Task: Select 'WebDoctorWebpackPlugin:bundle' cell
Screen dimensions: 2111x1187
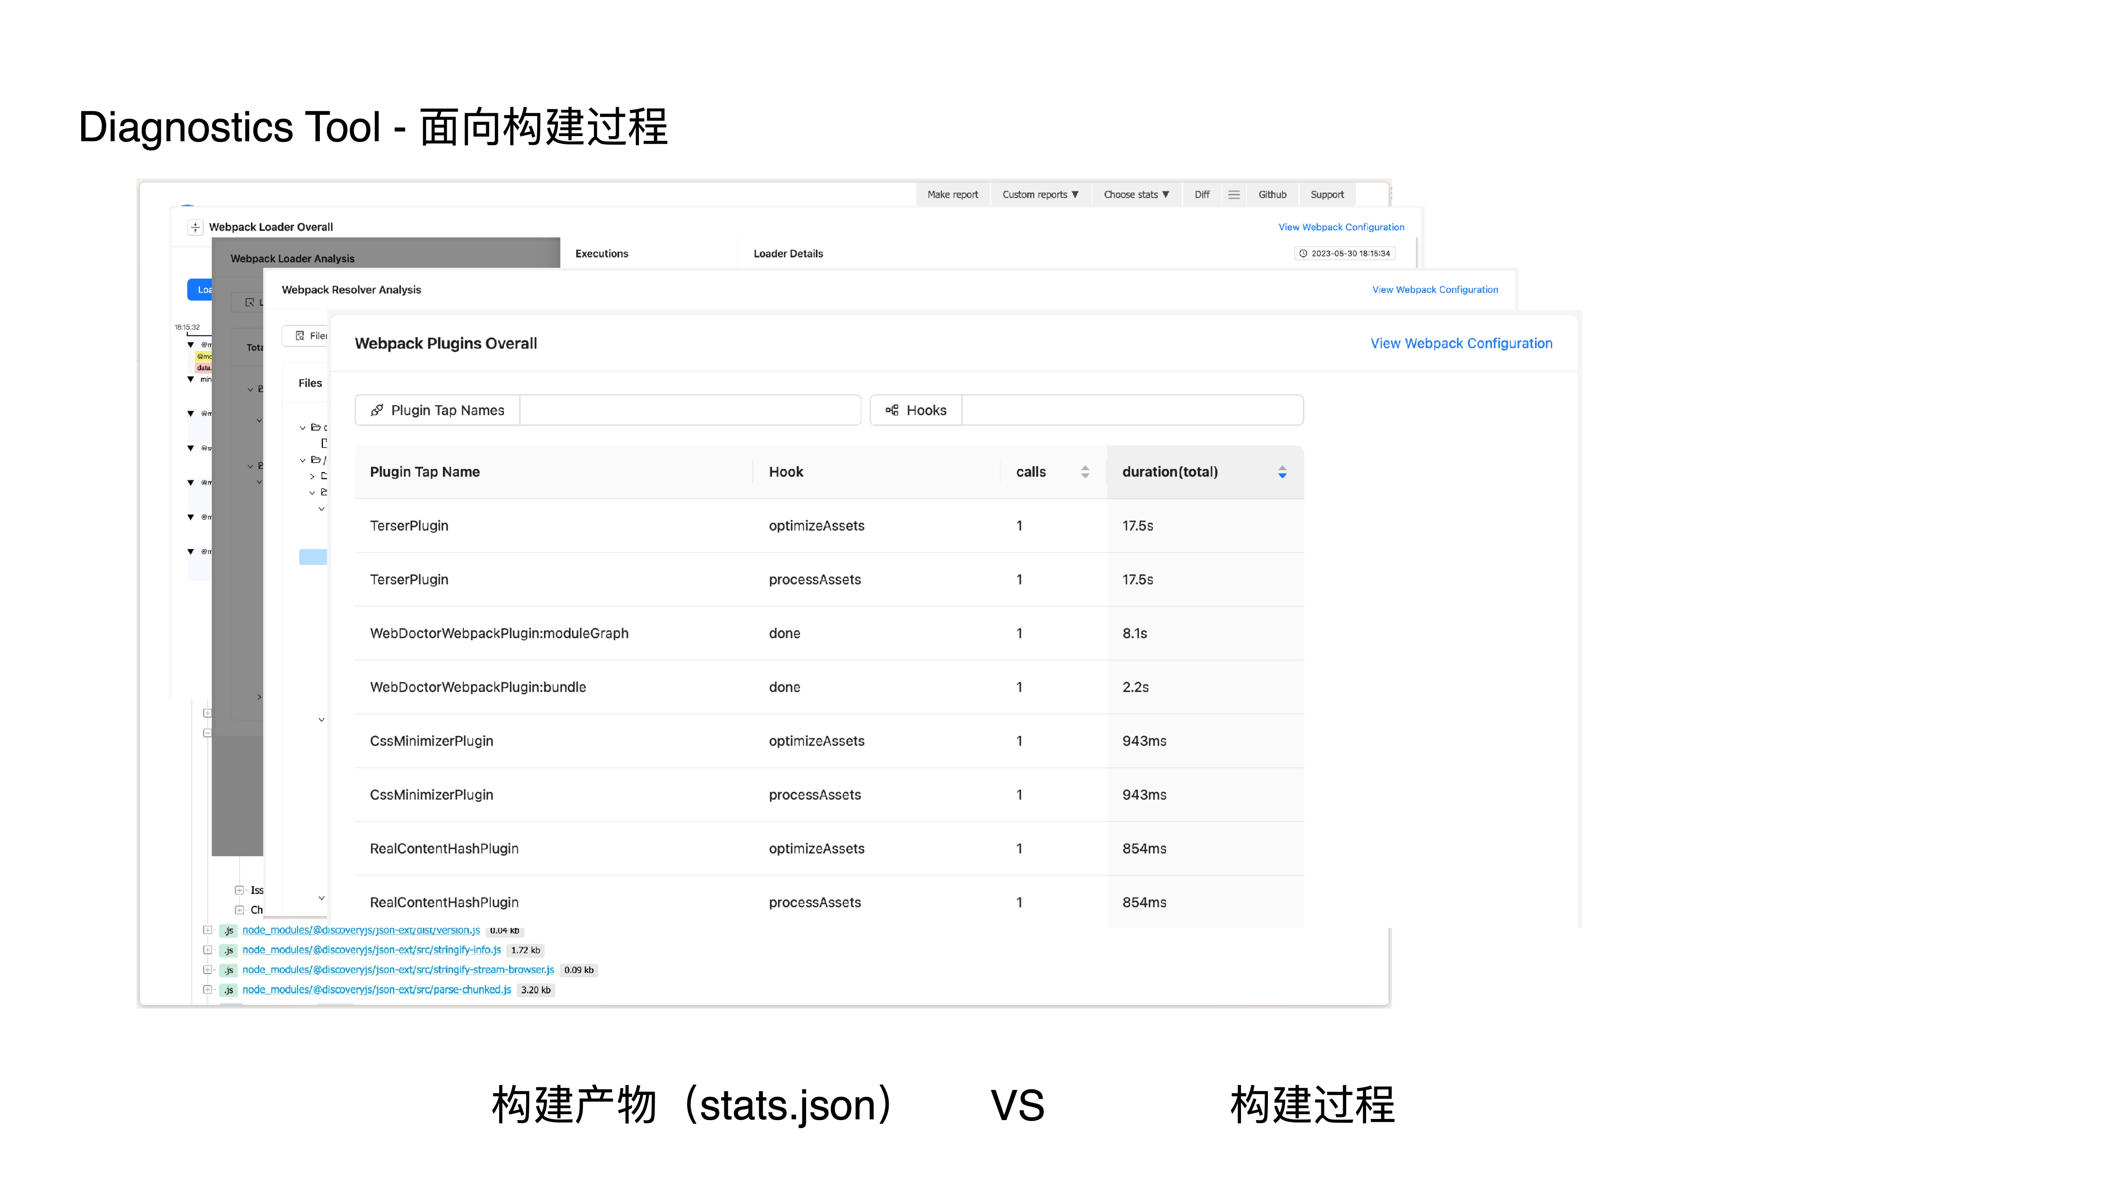Action: point(478,687)
